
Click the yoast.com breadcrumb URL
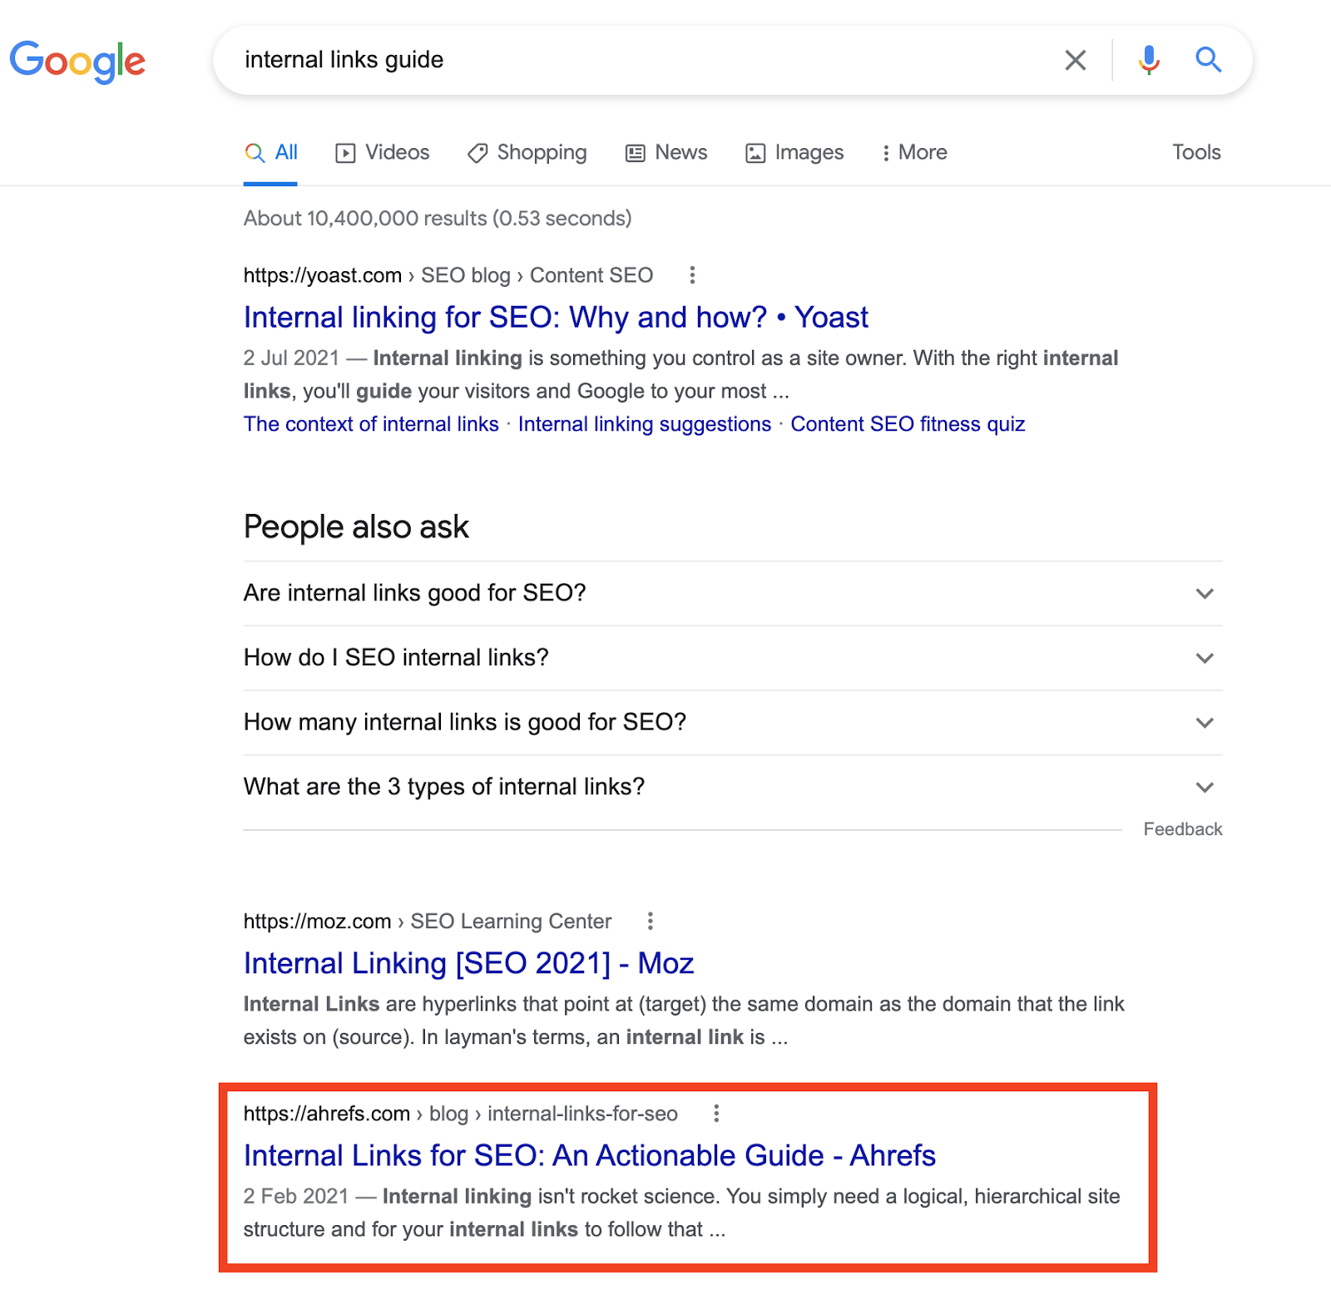(x=448, y=275)
